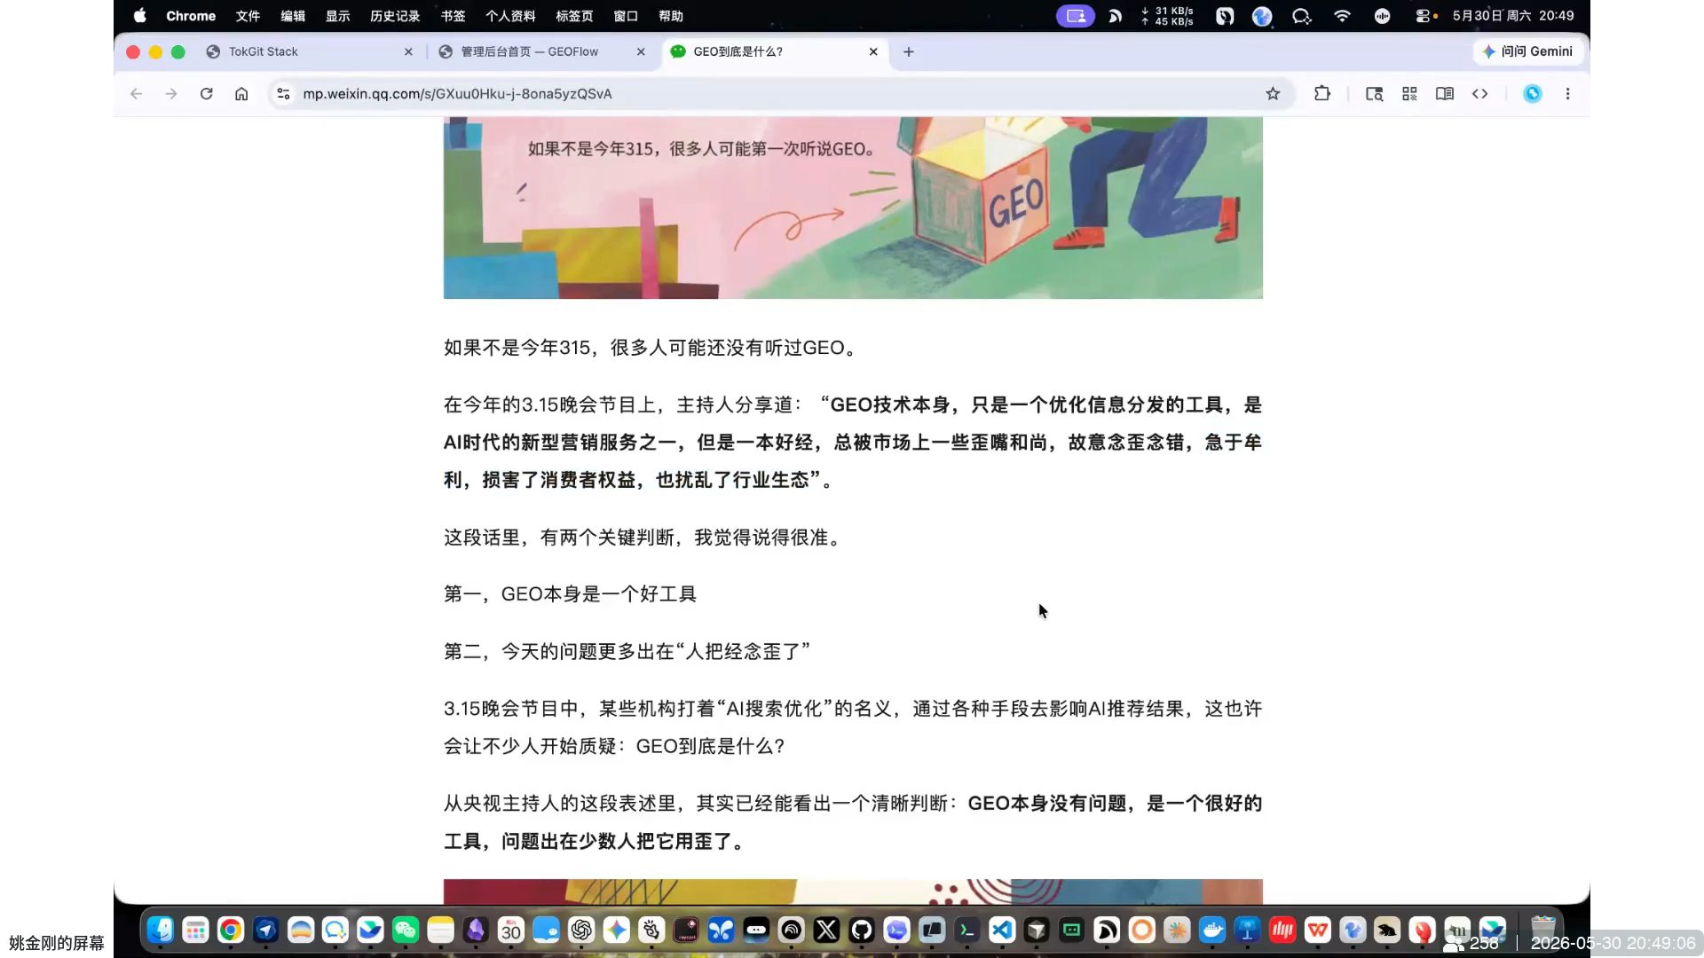
Task: Open the developer code brackets icon
Action: point(1479,94)
